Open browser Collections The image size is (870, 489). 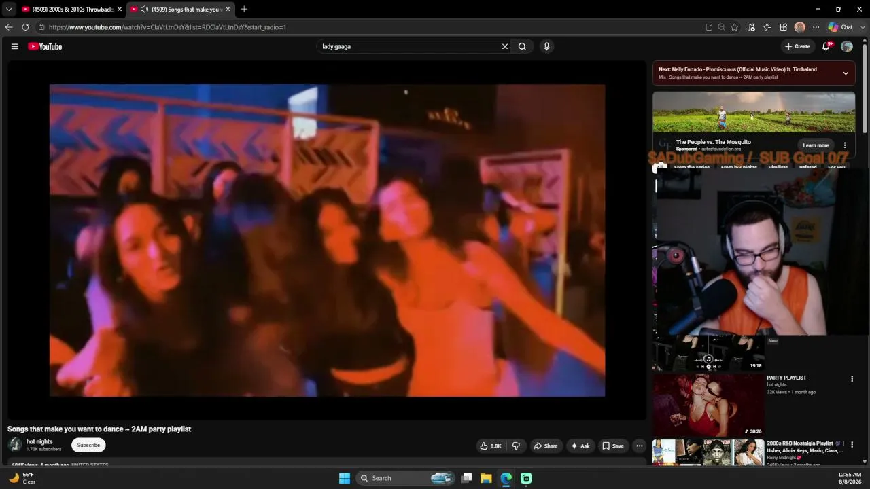coord(784,27)
